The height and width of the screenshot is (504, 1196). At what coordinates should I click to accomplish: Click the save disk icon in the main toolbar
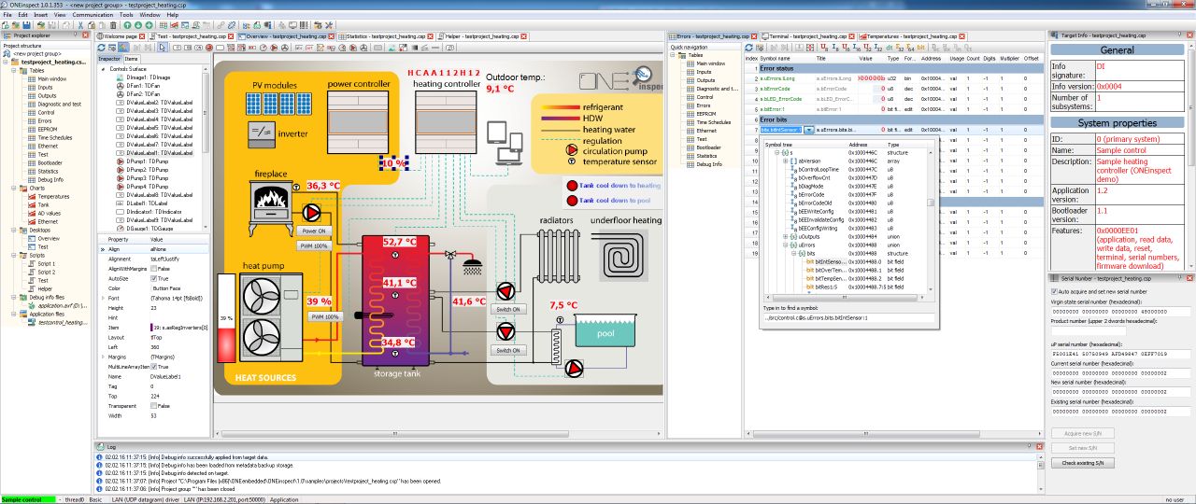26,25
